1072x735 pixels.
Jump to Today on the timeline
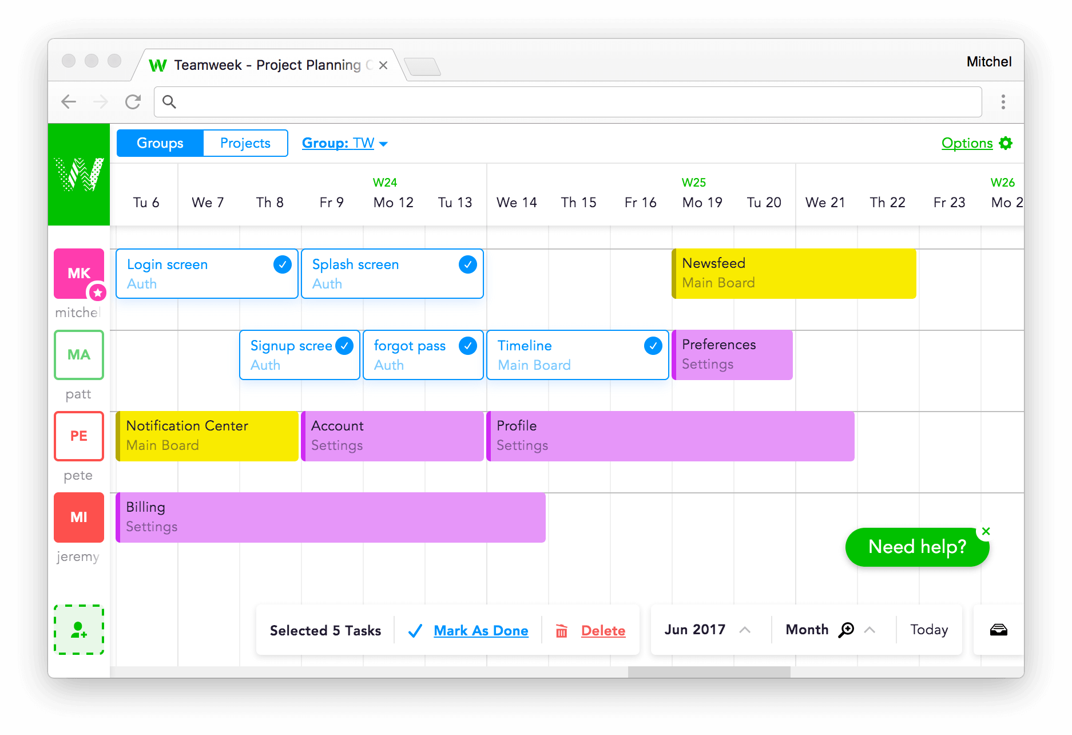pyautogui.click(x=928, y=630)
